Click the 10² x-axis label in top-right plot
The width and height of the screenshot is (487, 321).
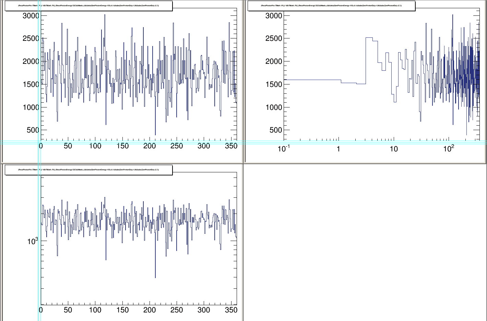coord(448,148)
